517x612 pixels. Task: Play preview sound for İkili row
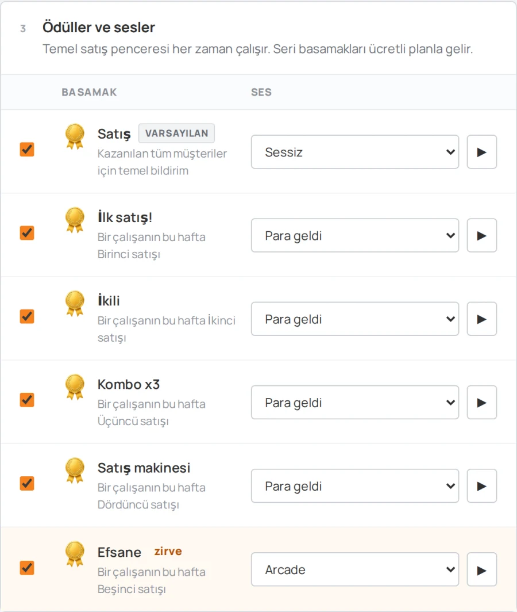click(481, 319)
